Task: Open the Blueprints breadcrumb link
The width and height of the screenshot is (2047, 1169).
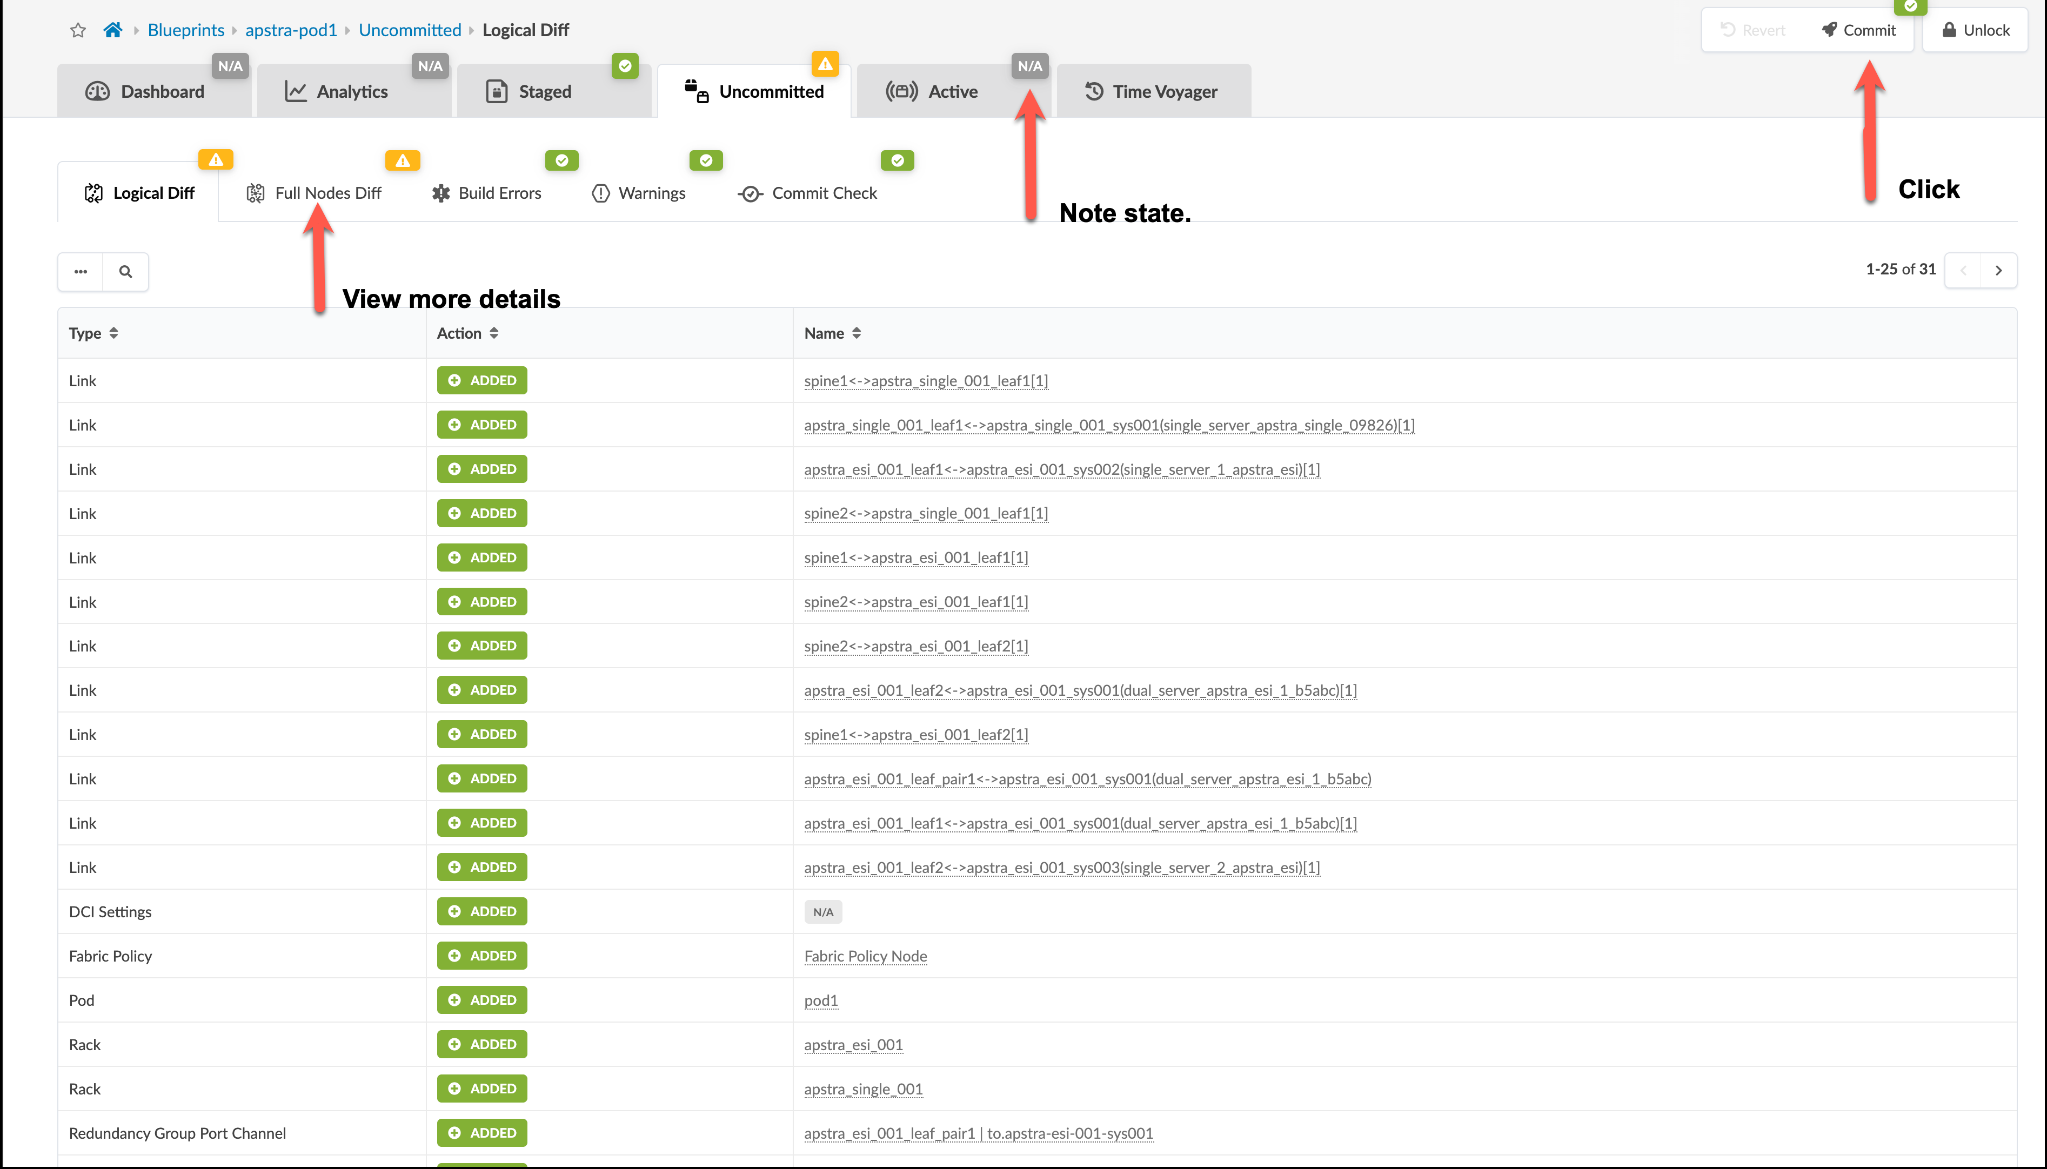Action: point(185,30)
